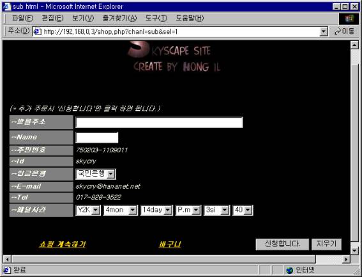Open the address bar URL dropdown
Image resolution: width=362 pixels, height=277 pixels.
[x=324, y=32]
